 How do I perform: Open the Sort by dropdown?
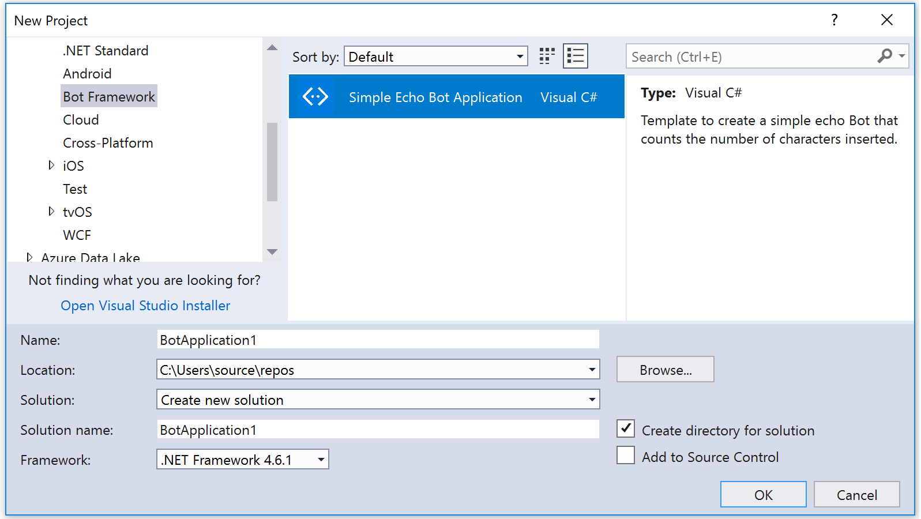pyautogui.click(x=435, y=57)
